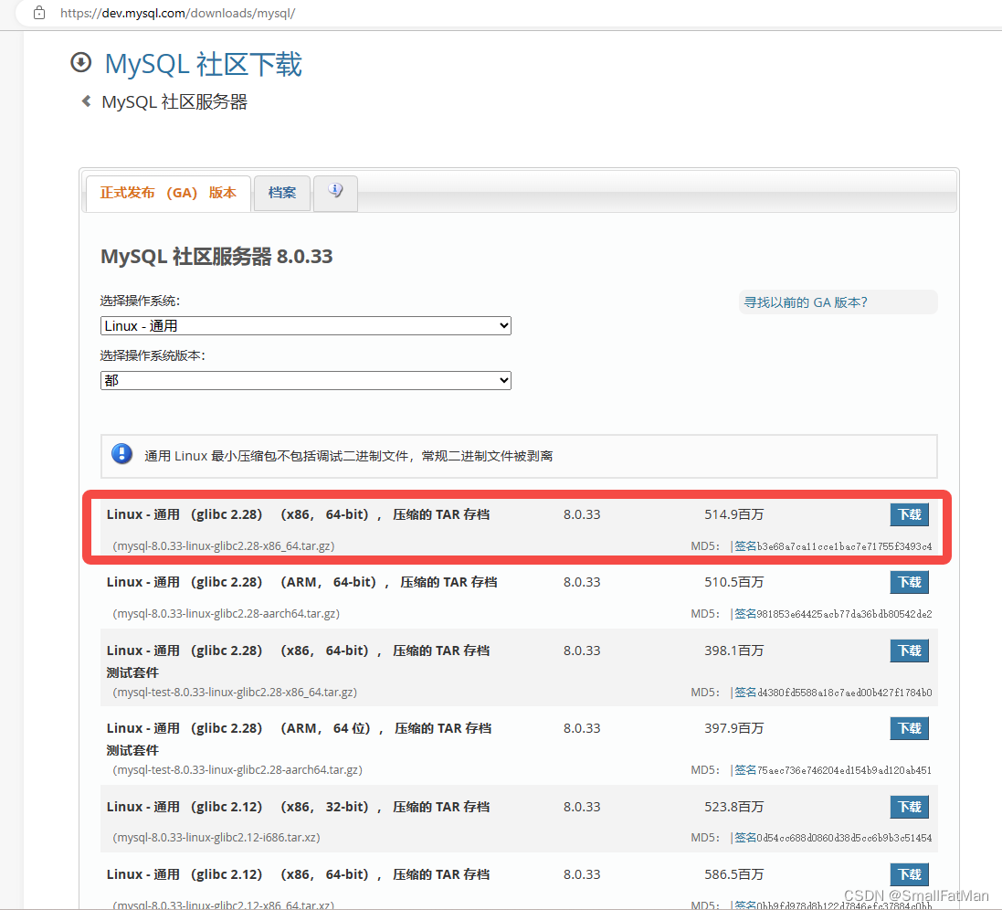Click the back chevron before MySQL 社区服务器
1002x910 pixels.
pos(86,101)
